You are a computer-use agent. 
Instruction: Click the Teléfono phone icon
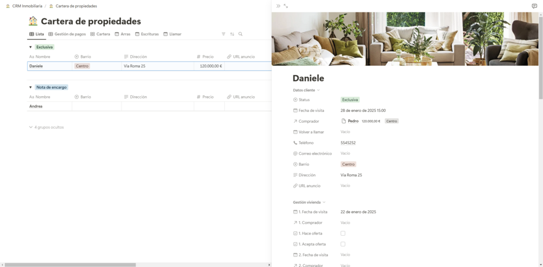tap(296, 143)
